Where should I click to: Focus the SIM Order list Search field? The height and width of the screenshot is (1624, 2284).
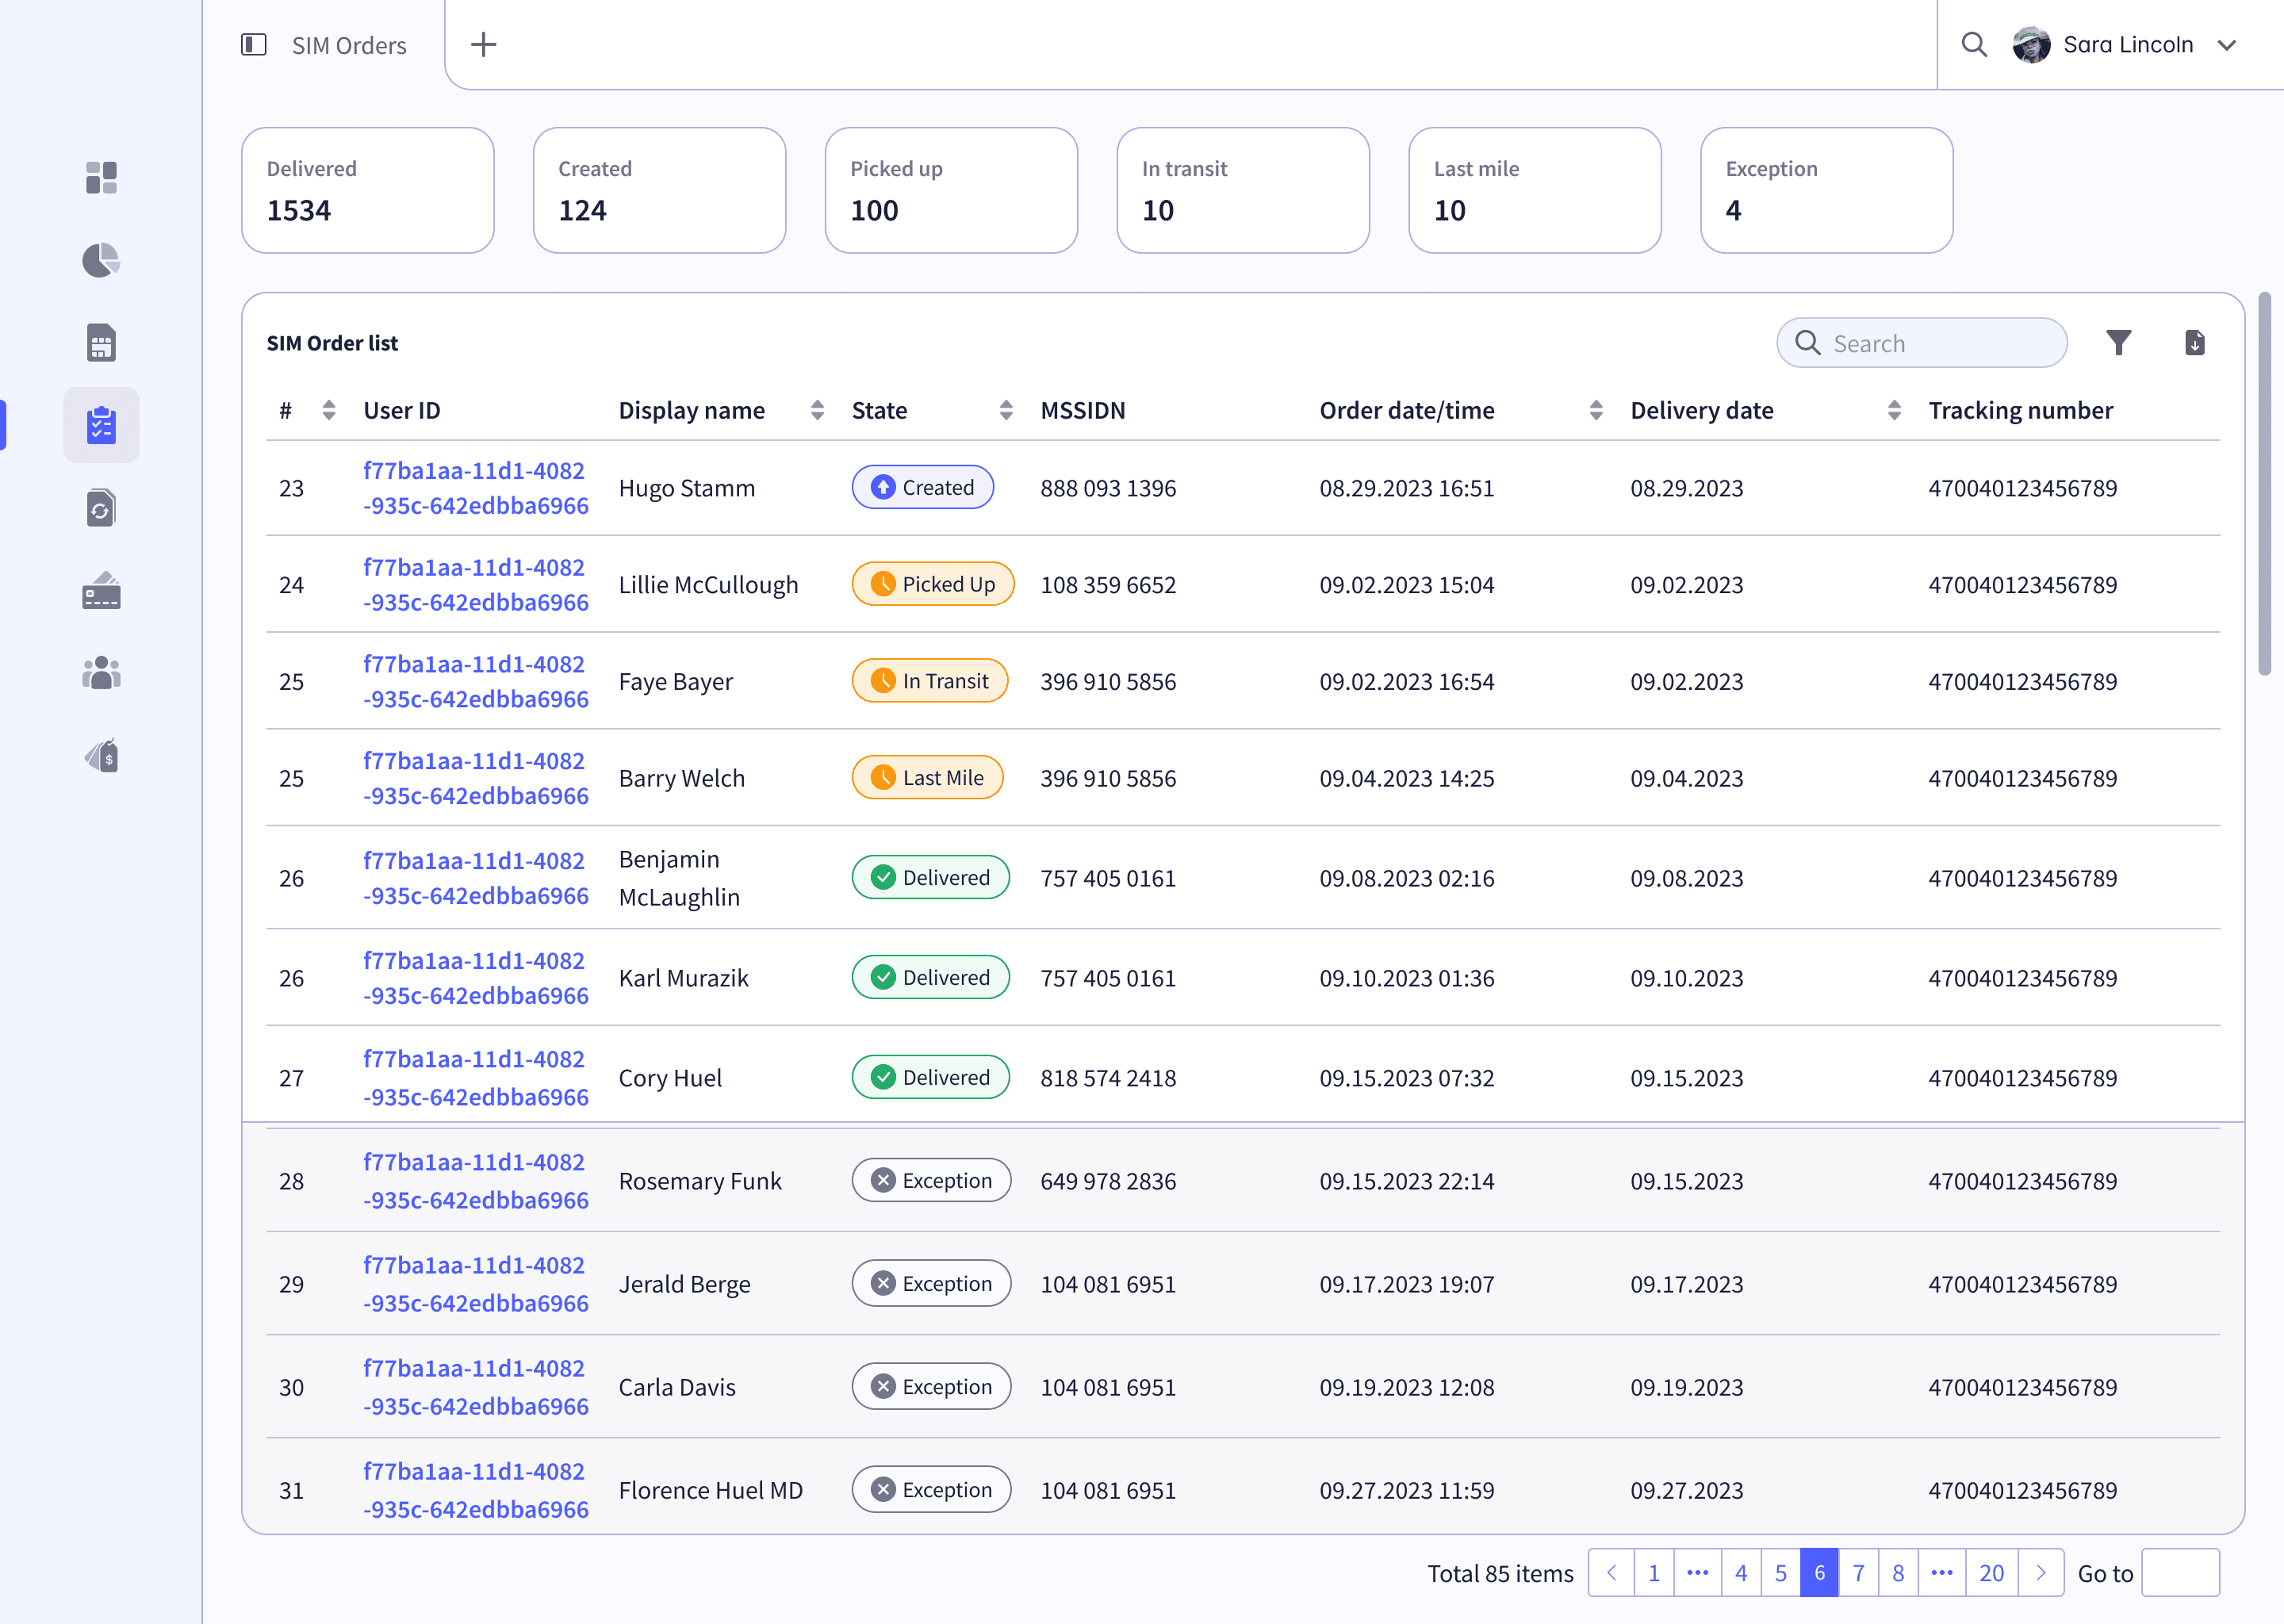(x=1922, y=343)
